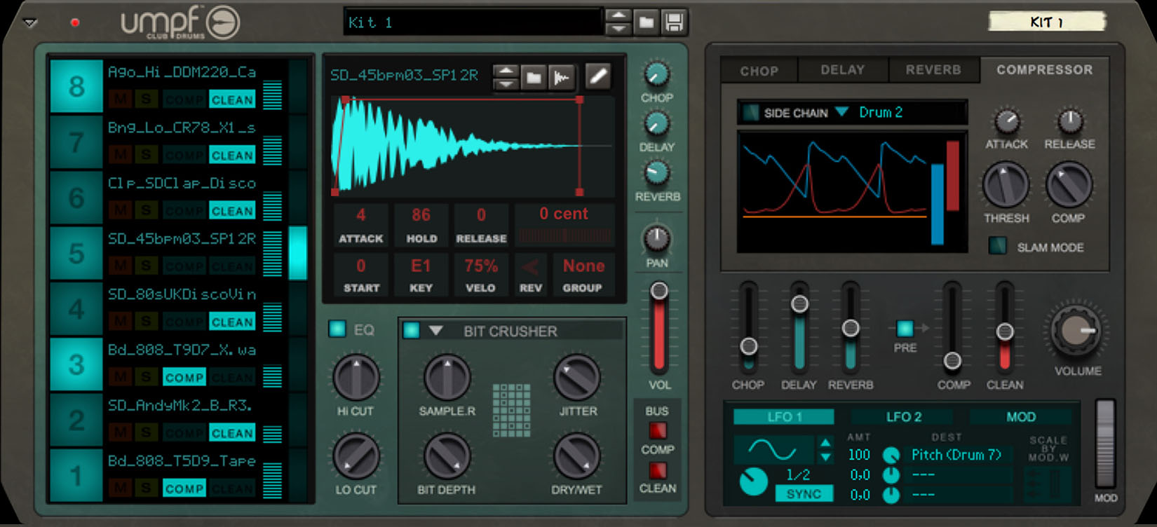
Task: Click the waveform view icon beside the pencil
Action: 562,76
